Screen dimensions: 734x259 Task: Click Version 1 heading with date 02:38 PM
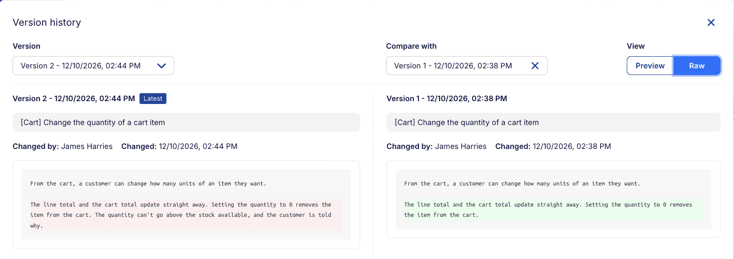(x=447, y=98)
